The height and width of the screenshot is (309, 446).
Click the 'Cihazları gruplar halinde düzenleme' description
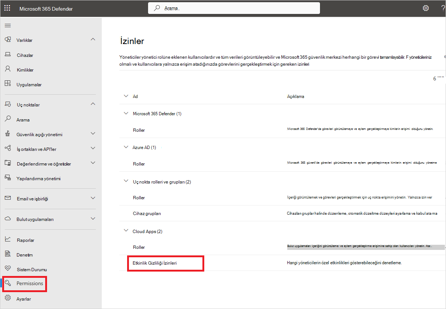click(x=362, y=213)
